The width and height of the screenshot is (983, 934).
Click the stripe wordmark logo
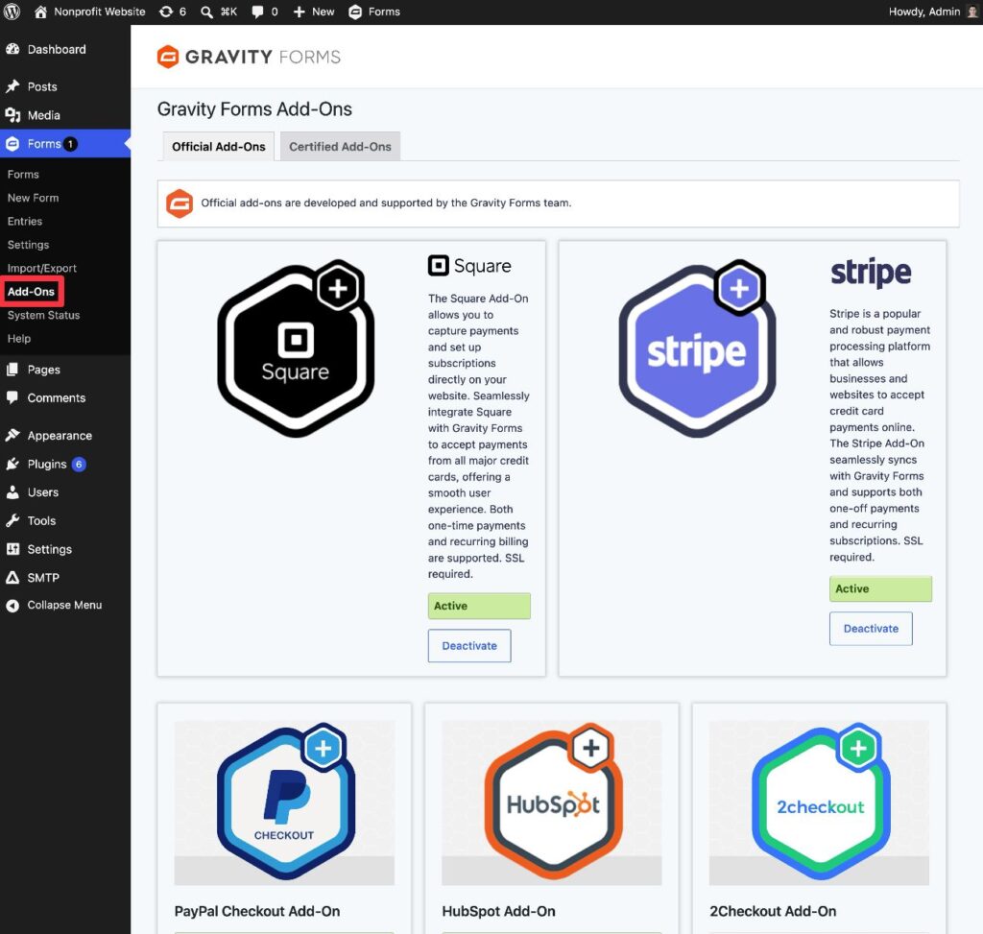871,273
